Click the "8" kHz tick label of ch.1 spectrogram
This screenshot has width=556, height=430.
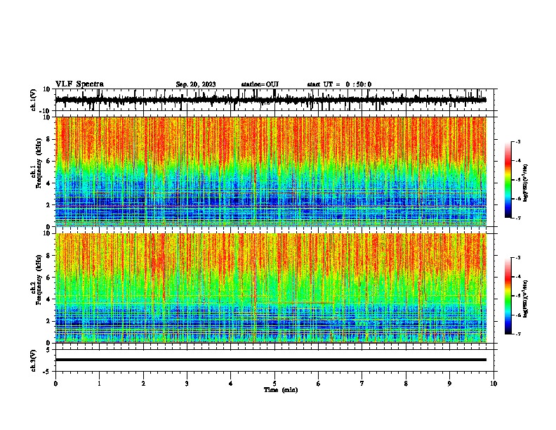[48, 139]
